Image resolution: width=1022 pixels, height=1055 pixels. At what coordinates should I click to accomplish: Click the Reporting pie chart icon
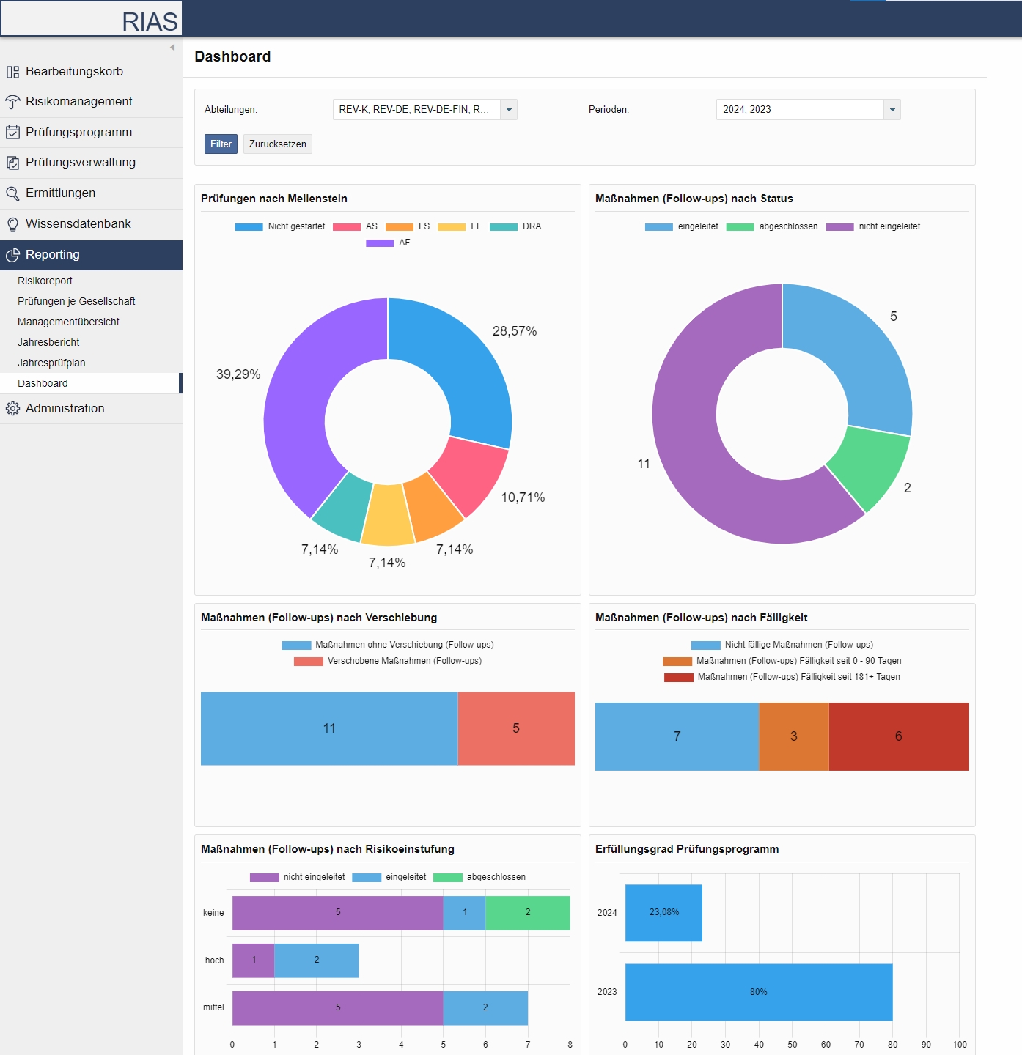(x=12, y=255)
